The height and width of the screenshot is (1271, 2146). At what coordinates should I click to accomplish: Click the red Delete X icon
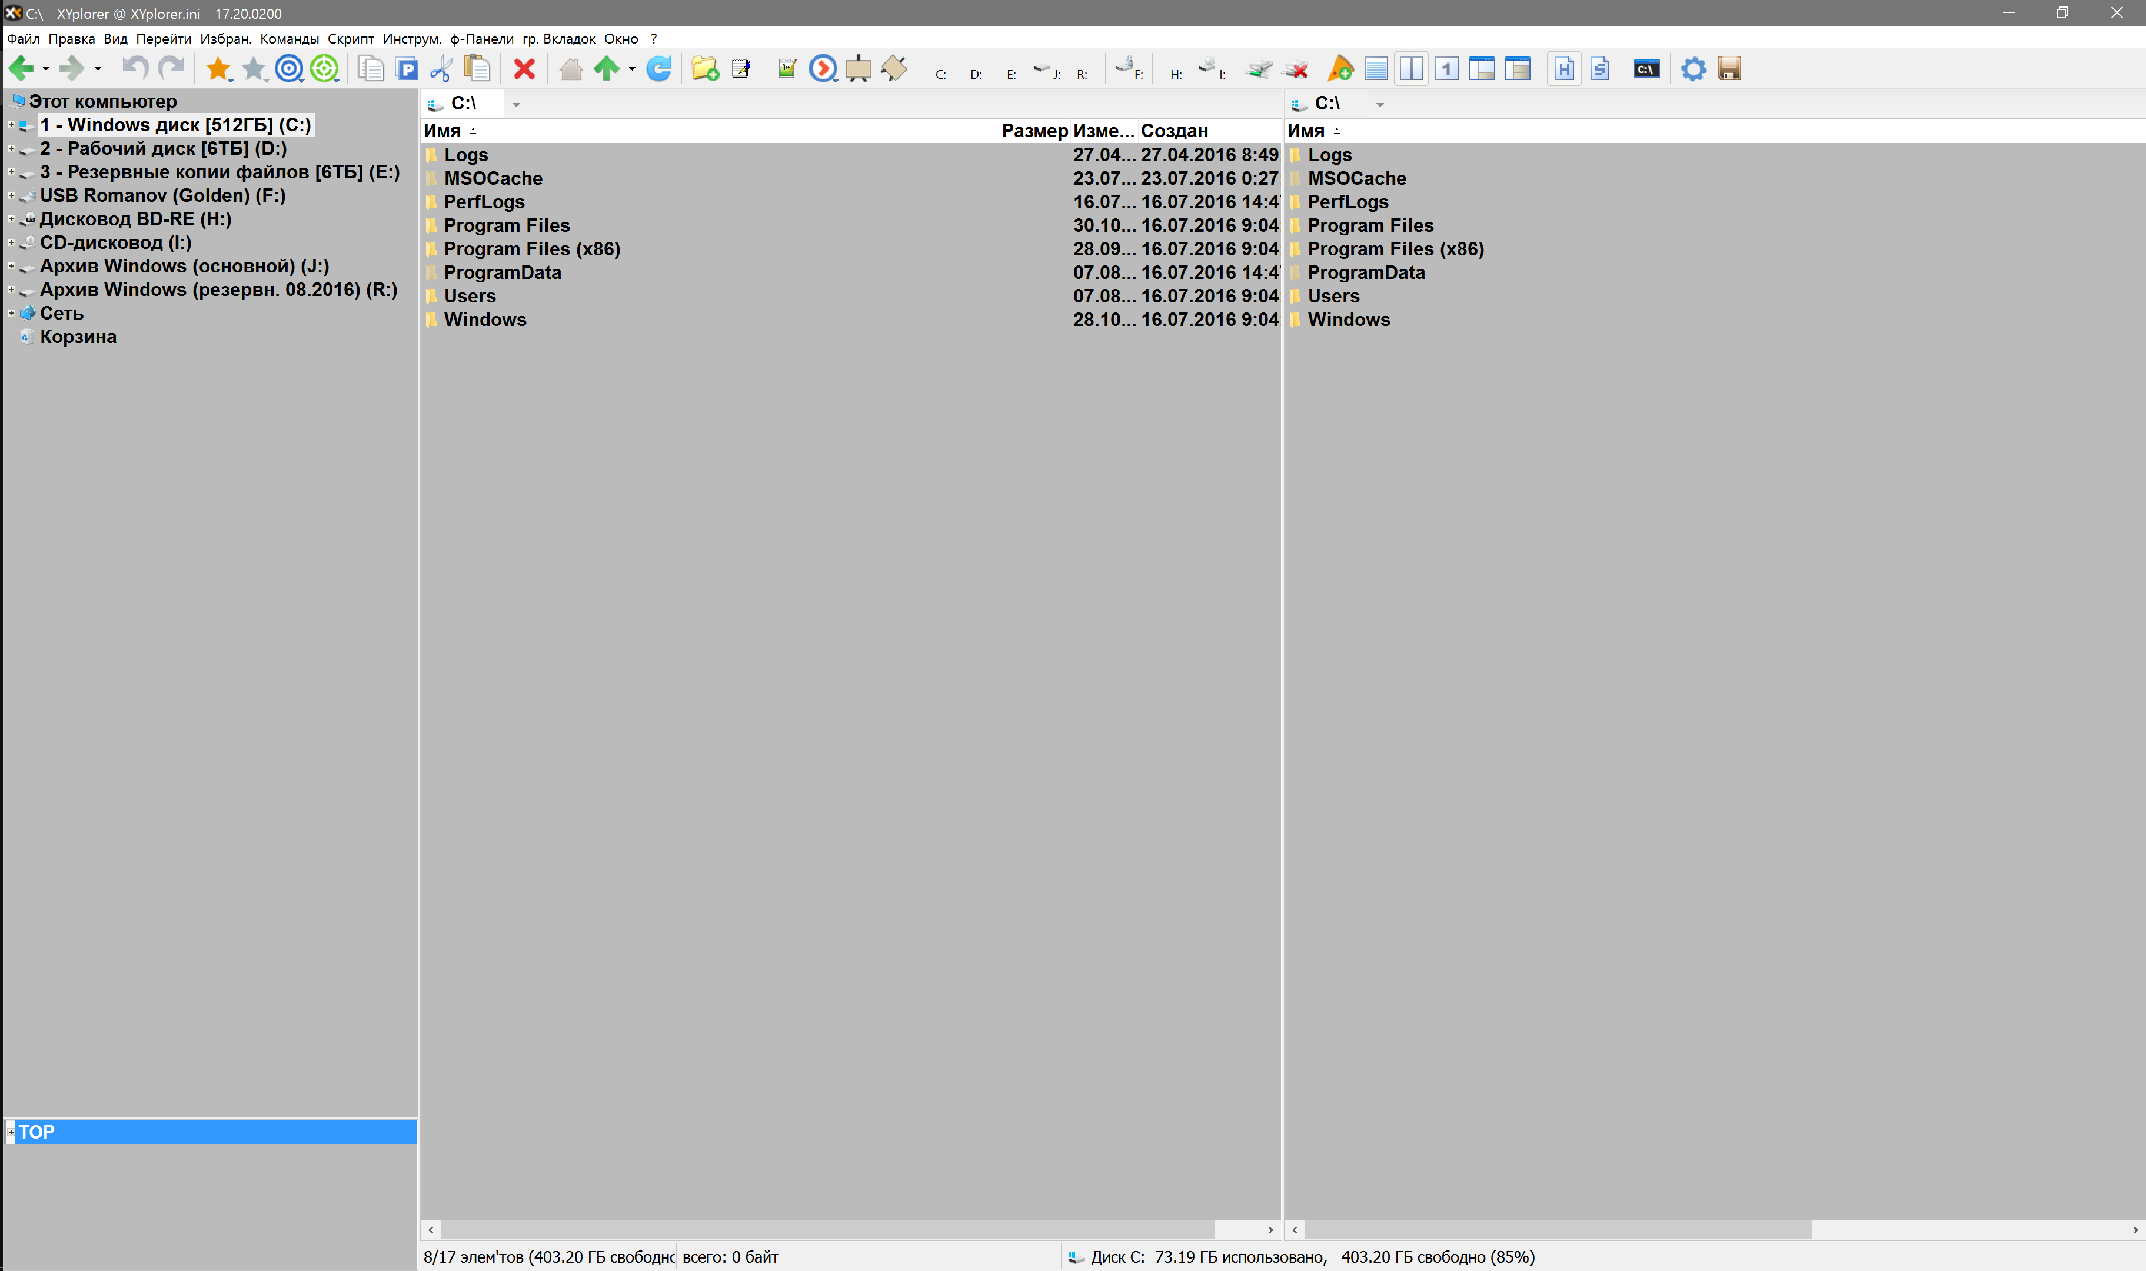(x=524, y=68)
